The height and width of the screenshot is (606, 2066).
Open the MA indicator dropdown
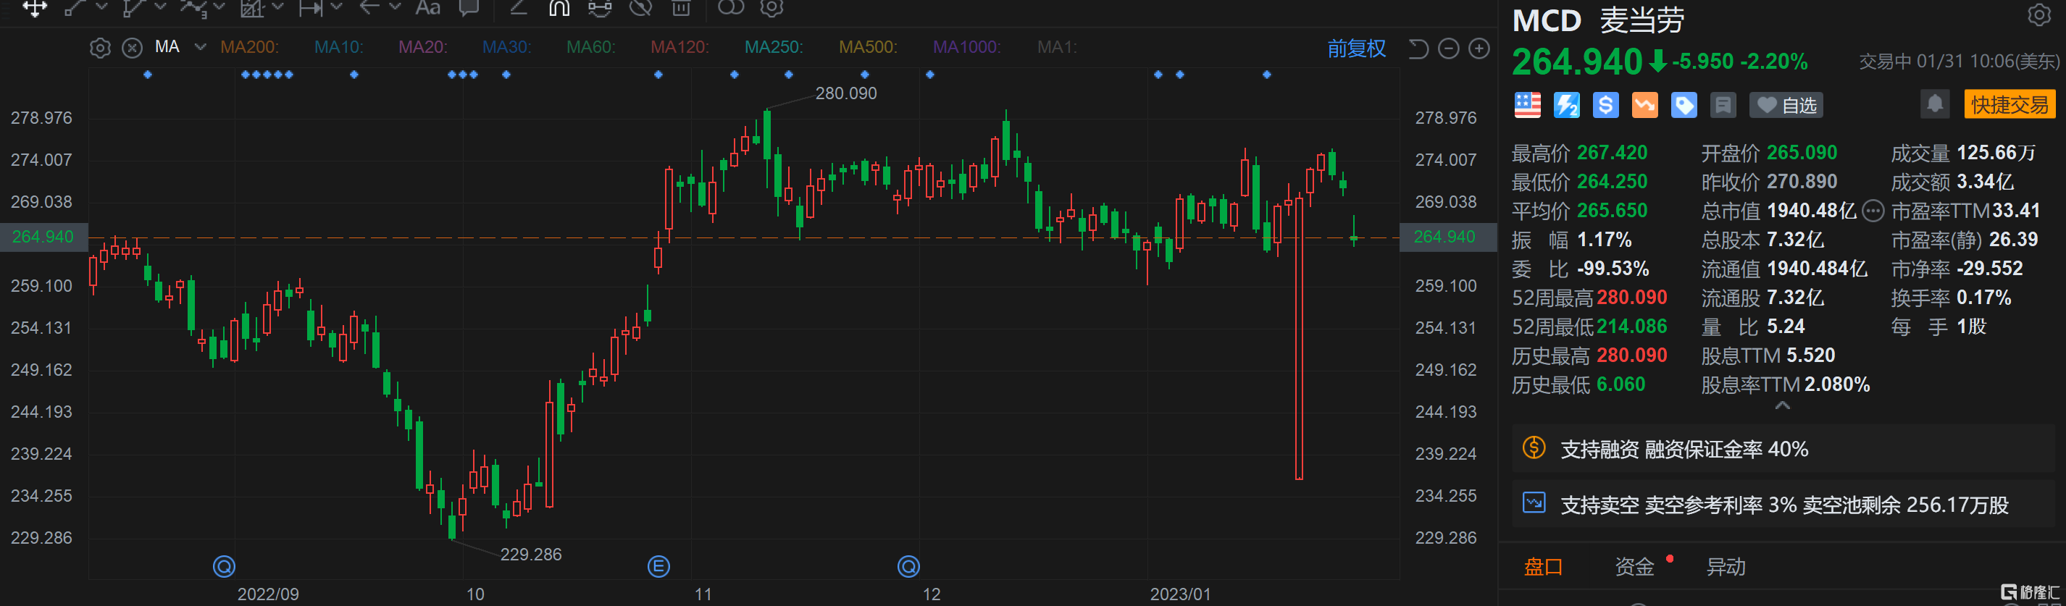click(x=200, y=47)
